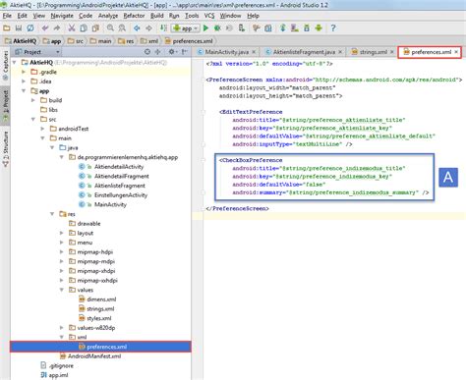Image resolution: width=466 pixels, height=380 pixels.
Task: Select EinstellungenActivity in project tree
Action: pyautogui.click(x=121, y=195)
